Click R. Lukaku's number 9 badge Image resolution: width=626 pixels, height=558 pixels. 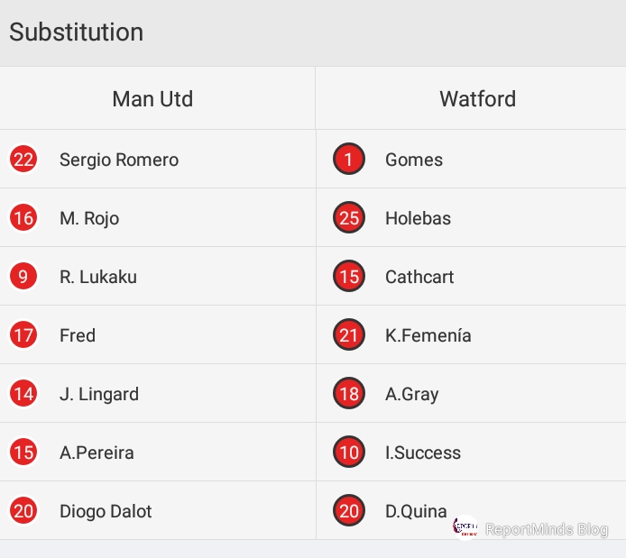tap(23, 277)
